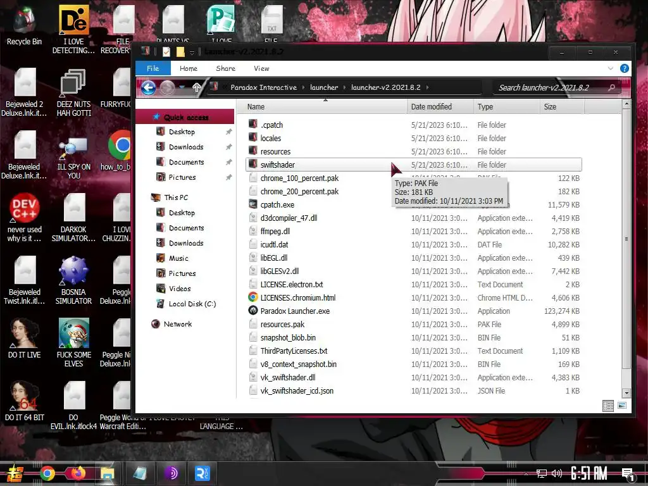Click the Paradox Interactive breadcrumb

[x=263, y=87]
